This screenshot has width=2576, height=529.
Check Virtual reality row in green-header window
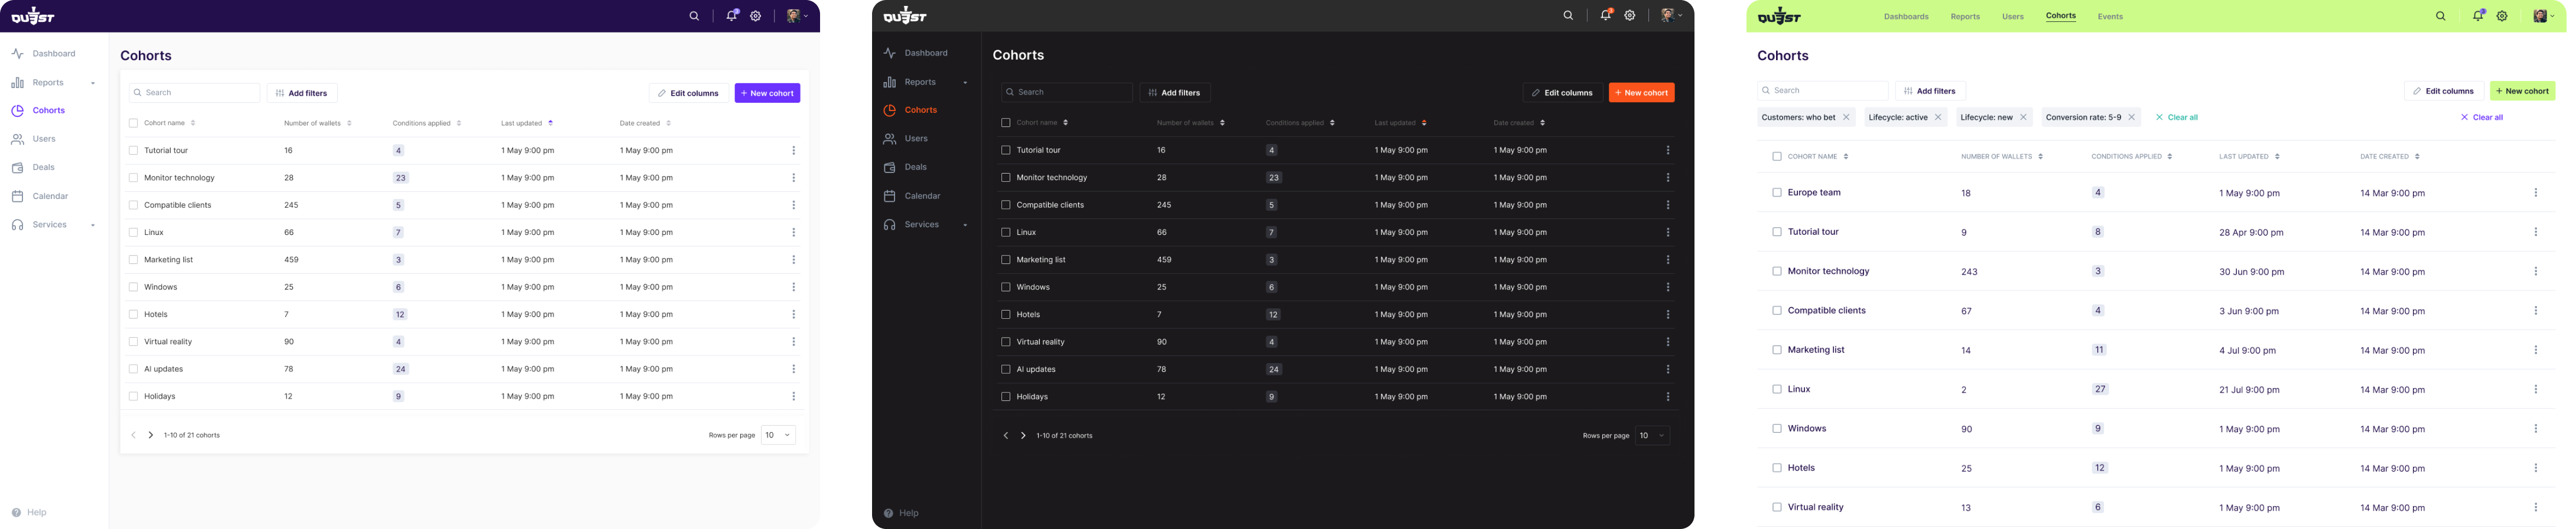(1777, 507)
